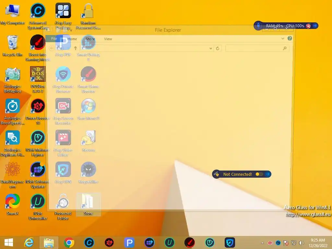
Task: Click lifebuoy icon on performance widget
Action: pos(308,26)
